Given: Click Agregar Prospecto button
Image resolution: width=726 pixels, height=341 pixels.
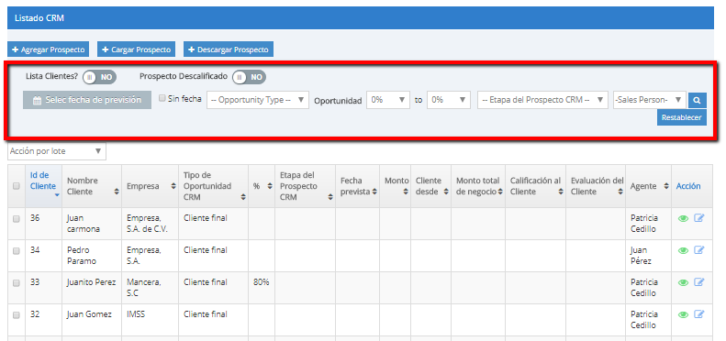Looking at the screenshot, I should [x=48, y=49].
